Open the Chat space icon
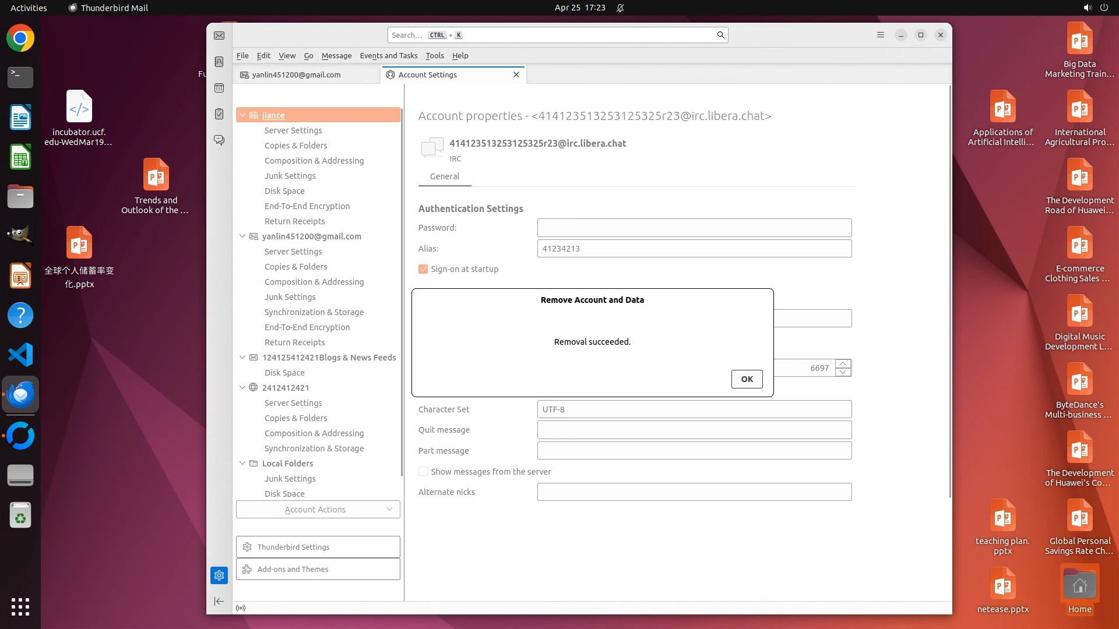 [219, 140]
